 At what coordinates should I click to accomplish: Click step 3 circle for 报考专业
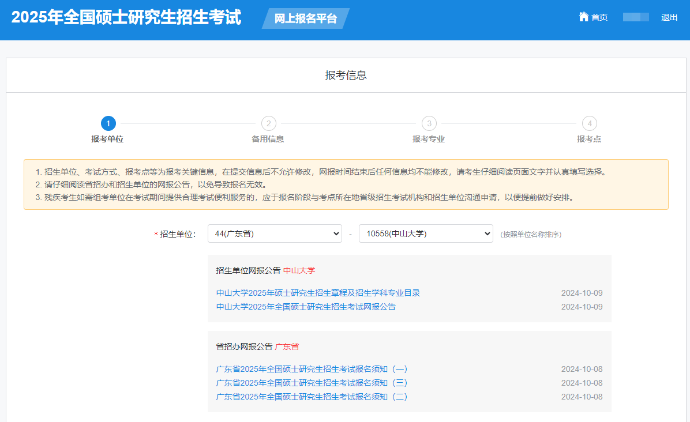[429, 123]
